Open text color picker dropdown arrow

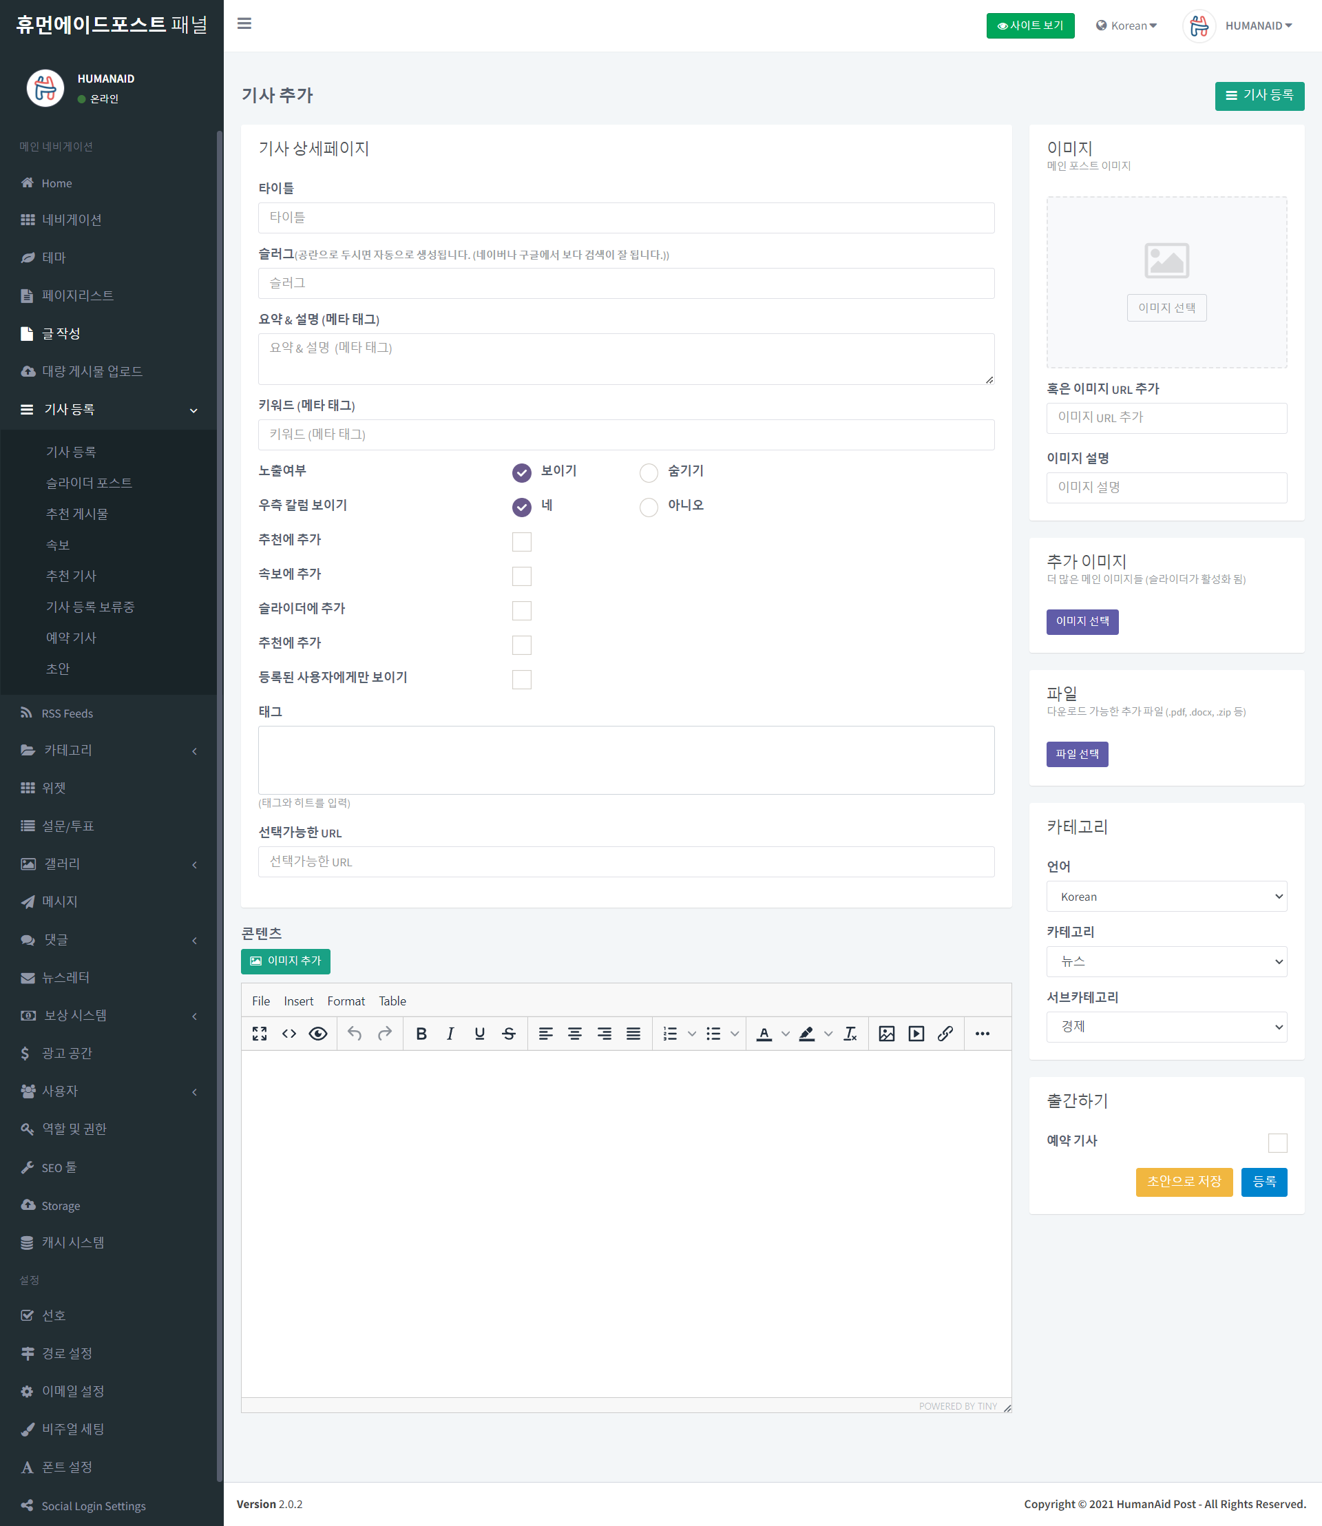click(x=786, y=1034)
